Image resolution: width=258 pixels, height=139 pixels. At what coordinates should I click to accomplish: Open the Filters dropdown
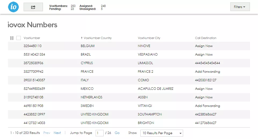(x=240, y=7)
